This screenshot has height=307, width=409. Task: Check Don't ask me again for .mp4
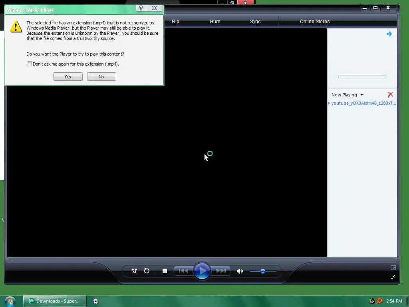click(29, 64)
